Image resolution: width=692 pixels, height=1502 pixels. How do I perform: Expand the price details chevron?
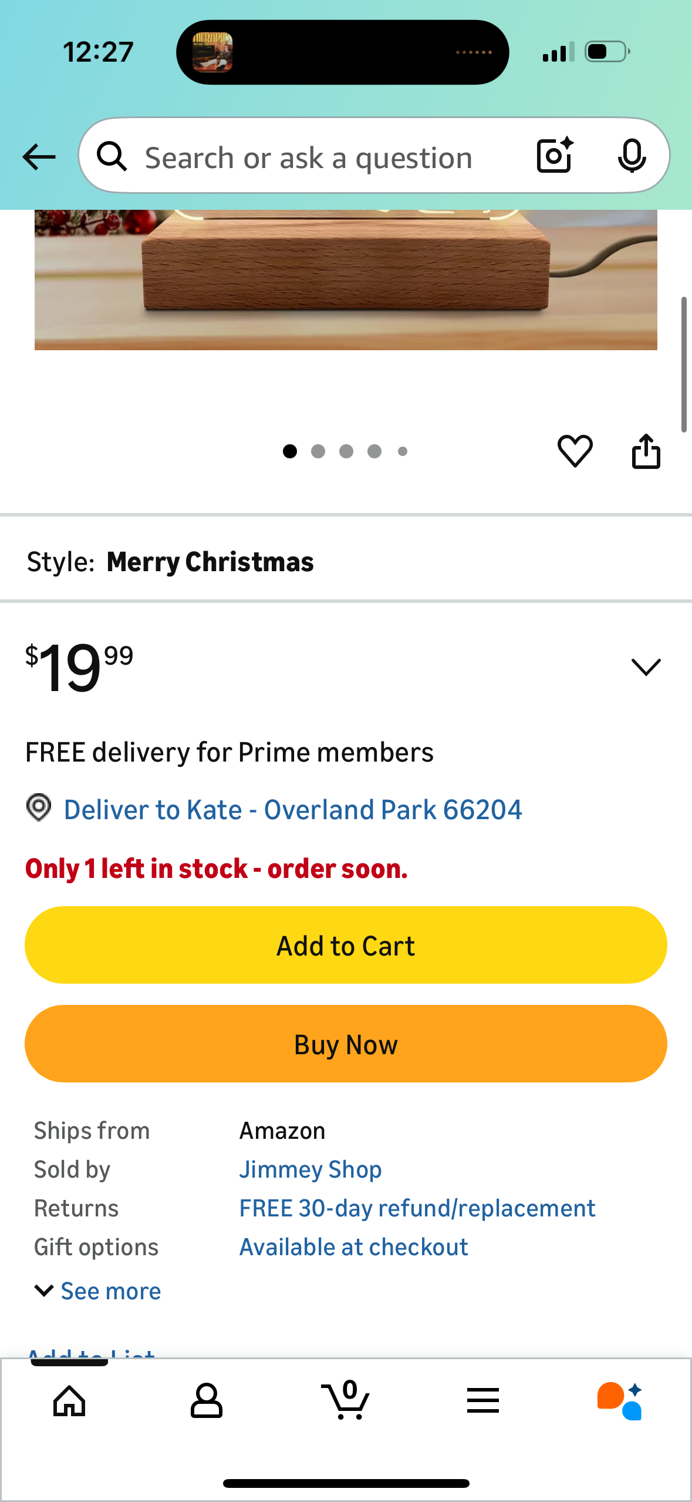[x=646, y=666]
